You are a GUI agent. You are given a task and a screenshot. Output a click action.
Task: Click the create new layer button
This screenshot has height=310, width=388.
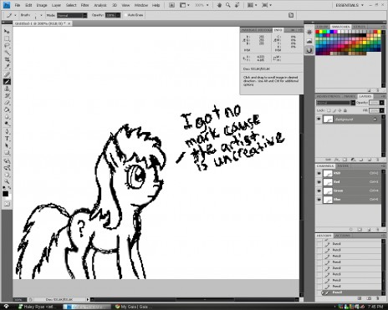370,160
